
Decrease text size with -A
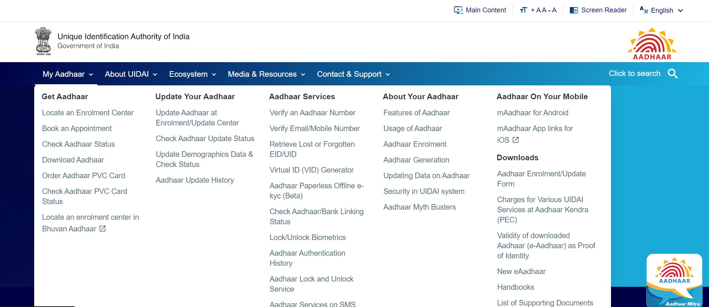point(552,10)
